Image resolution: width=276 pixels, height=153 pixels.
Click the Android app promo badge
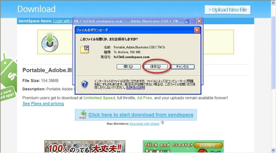coord(9,77)
